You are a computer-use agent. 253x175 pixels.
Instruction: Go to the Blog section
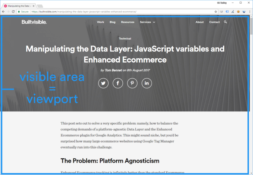[x=112, y=22]
